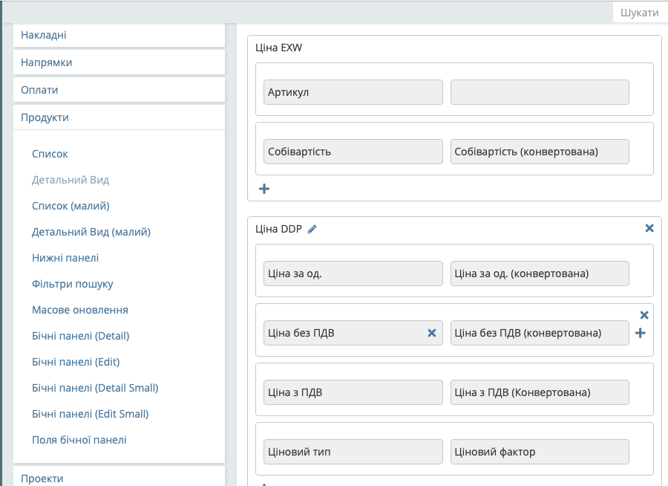Add a cell to Ціна без ПДВ row

641,334
